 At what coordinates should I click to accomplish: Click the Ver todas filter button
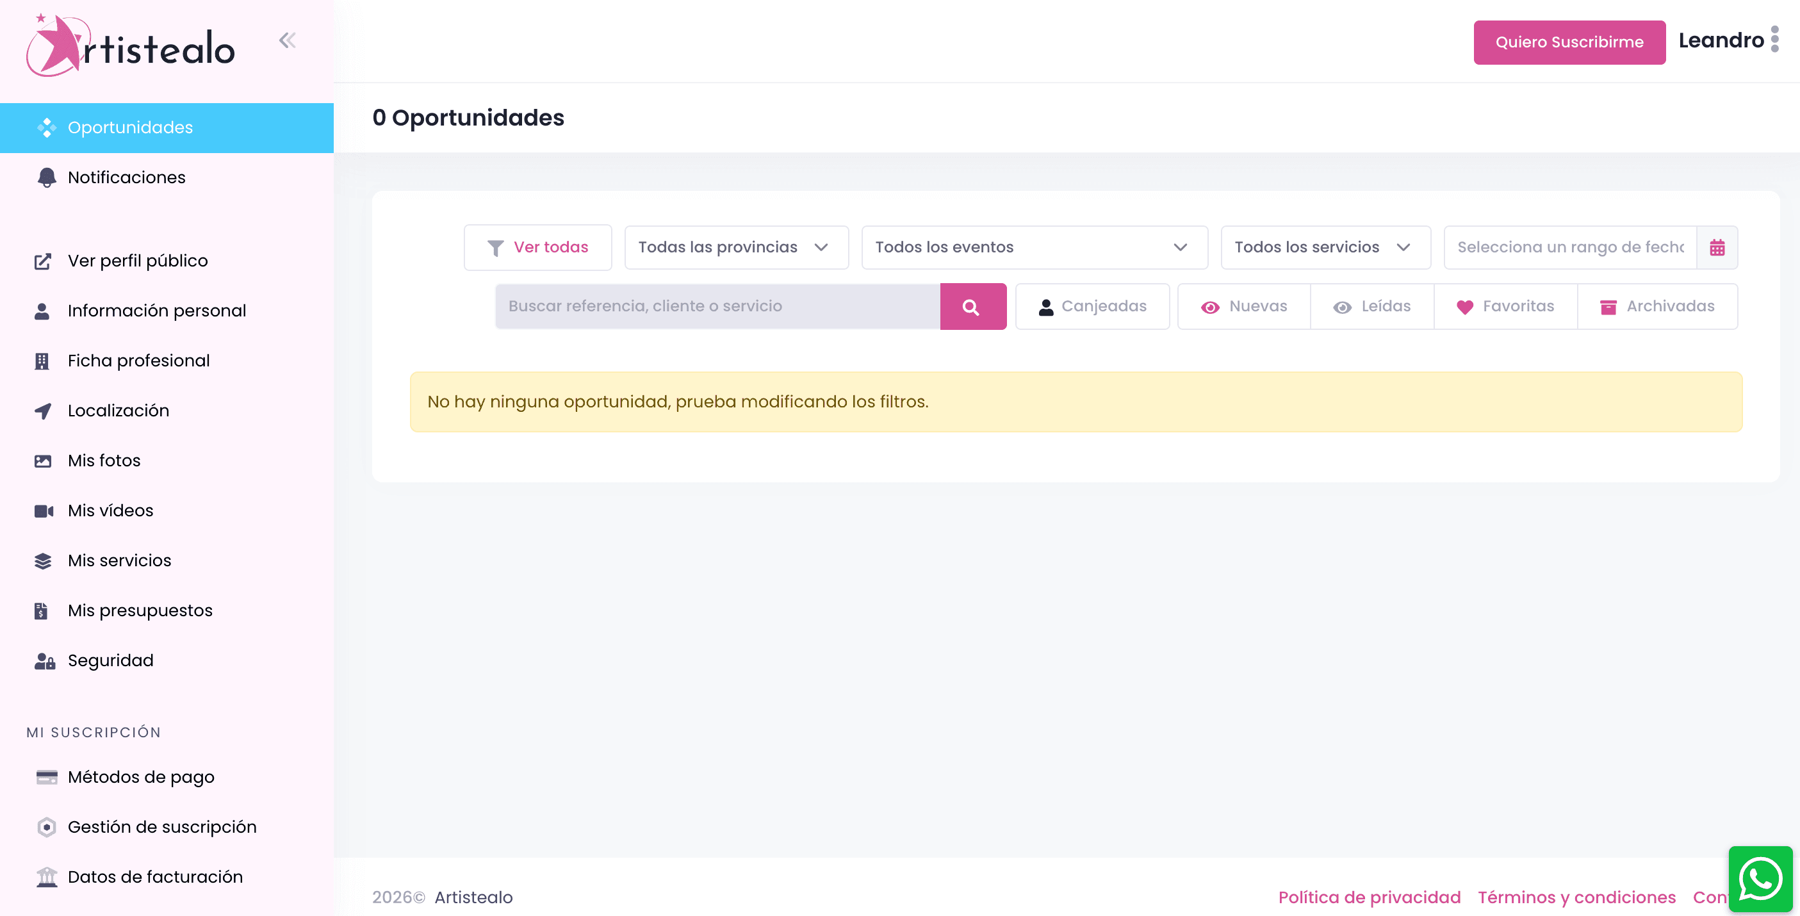[537, 247]
